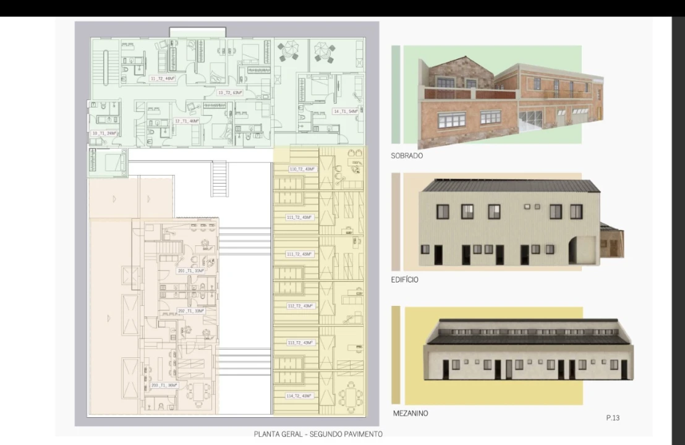
Task: Select unit label 13_T2_63M² on plan
Action: tap(229, 93)
